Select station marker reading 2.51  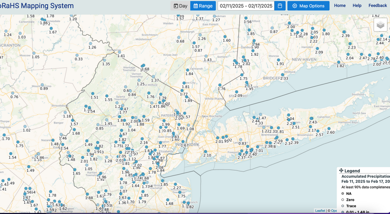(294, 124)
